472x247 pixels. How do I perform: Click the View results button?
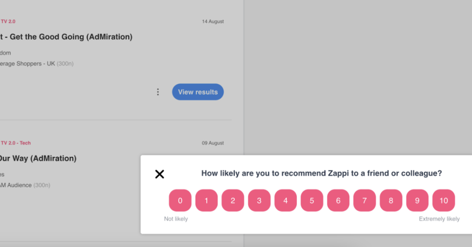(x=198, y=92)
